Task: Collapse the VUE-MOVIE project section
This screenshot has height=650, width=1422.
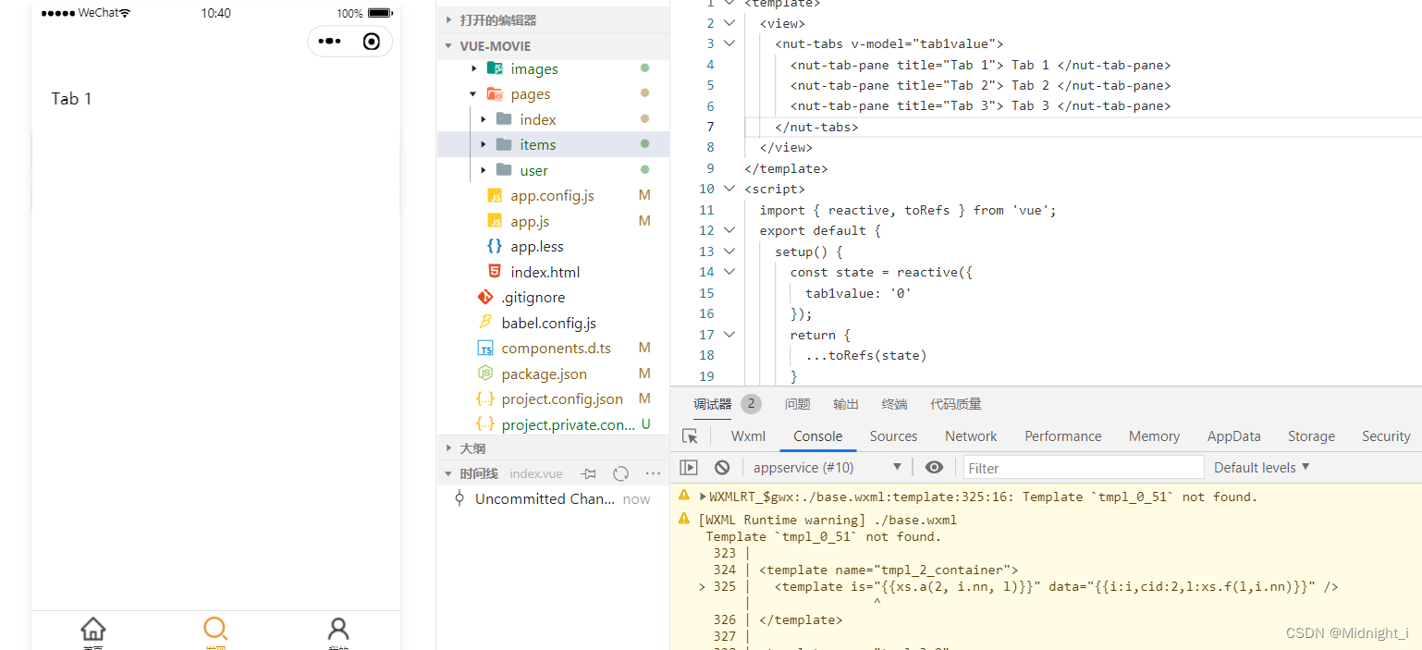Action: click(x=448, y=46)
